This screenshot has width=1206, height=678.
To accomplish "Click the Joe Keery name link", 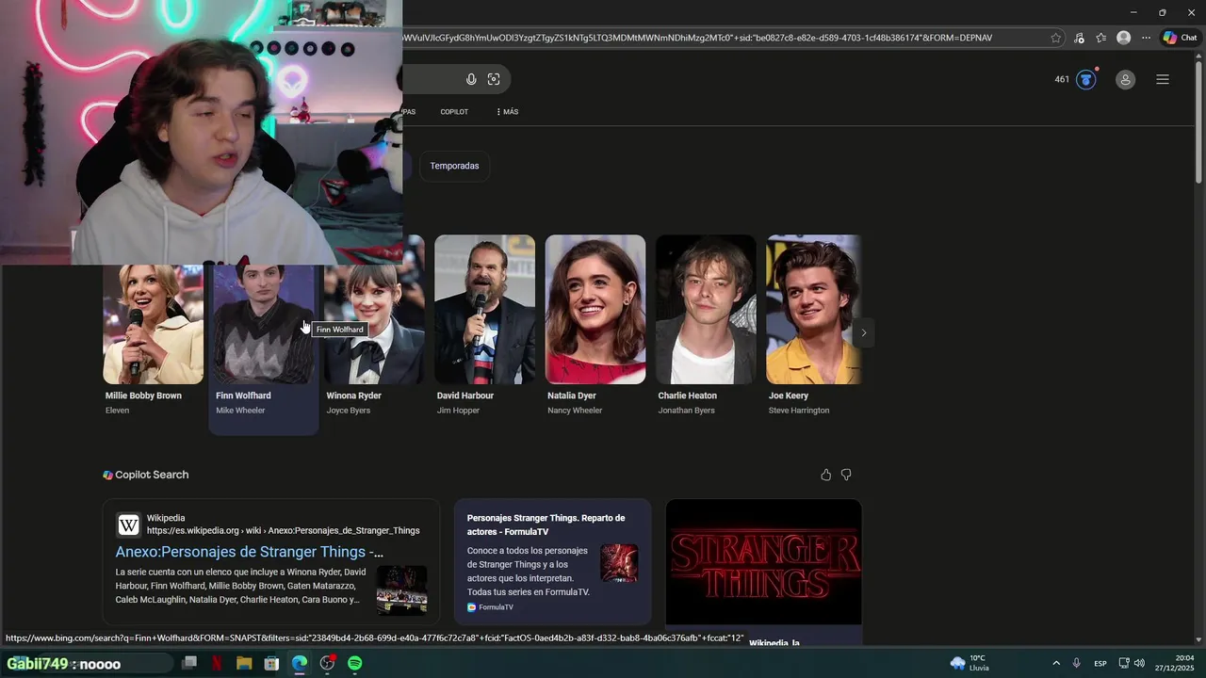I will (789, 395).
